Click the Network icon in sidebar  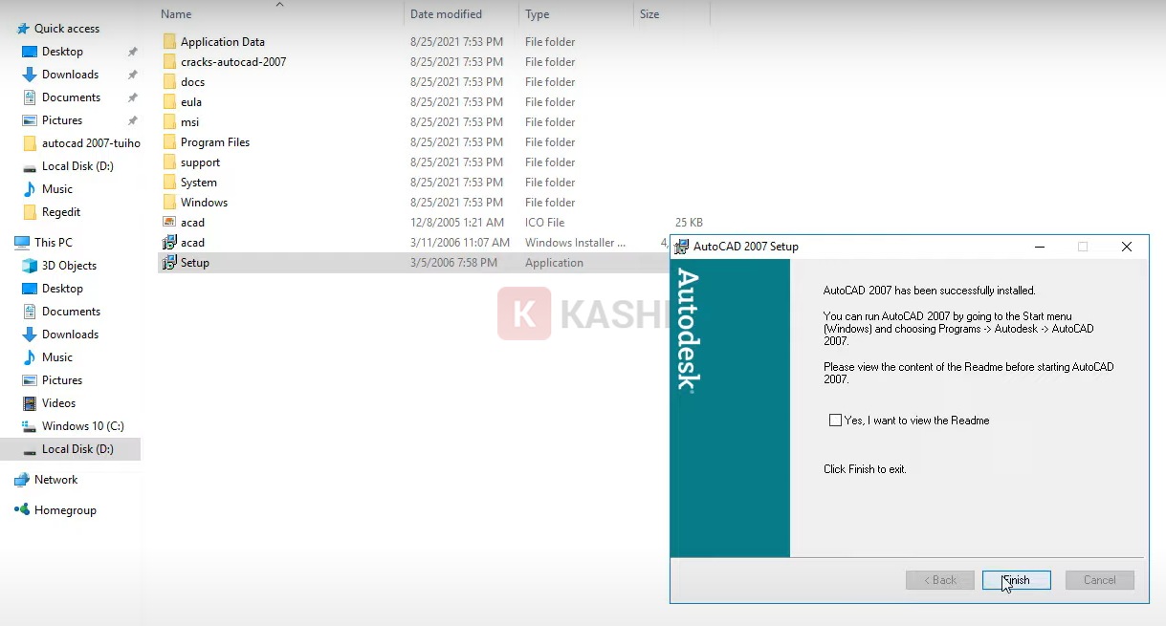[21, 480]
